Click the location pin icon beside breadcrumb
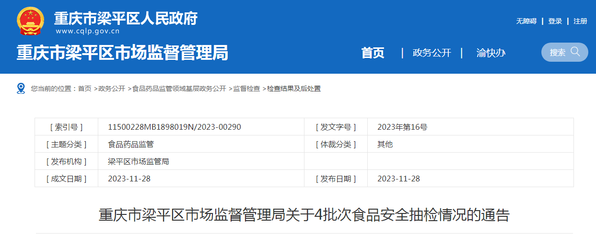 (21, 89)
